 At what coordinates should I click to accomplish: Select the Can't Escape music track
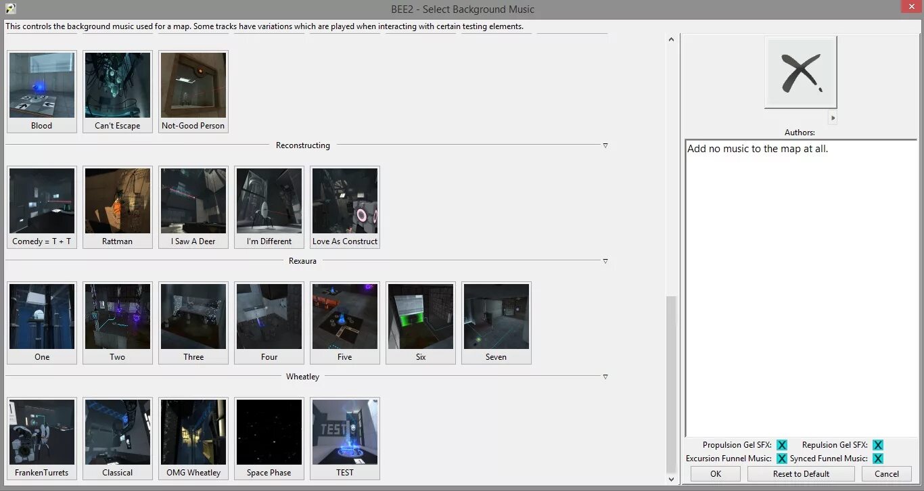118,91
